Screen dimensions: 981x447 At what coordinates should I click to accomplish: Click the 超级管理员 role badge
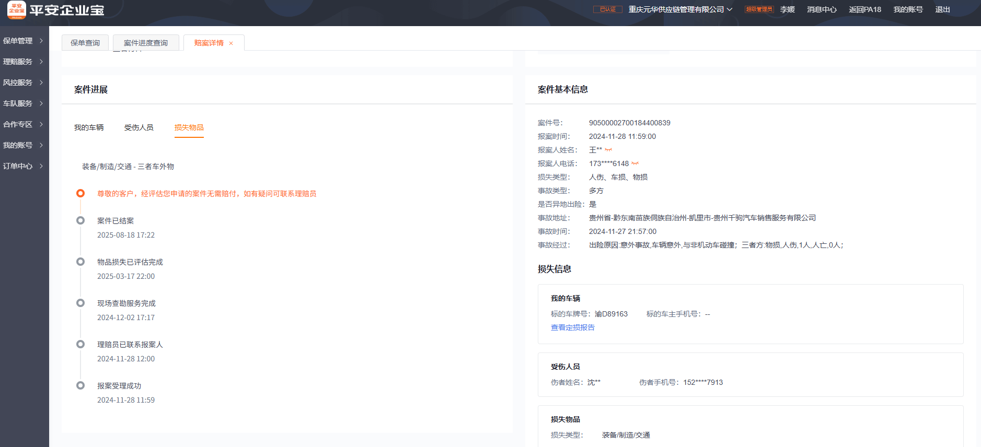click(x=759, y=9)
